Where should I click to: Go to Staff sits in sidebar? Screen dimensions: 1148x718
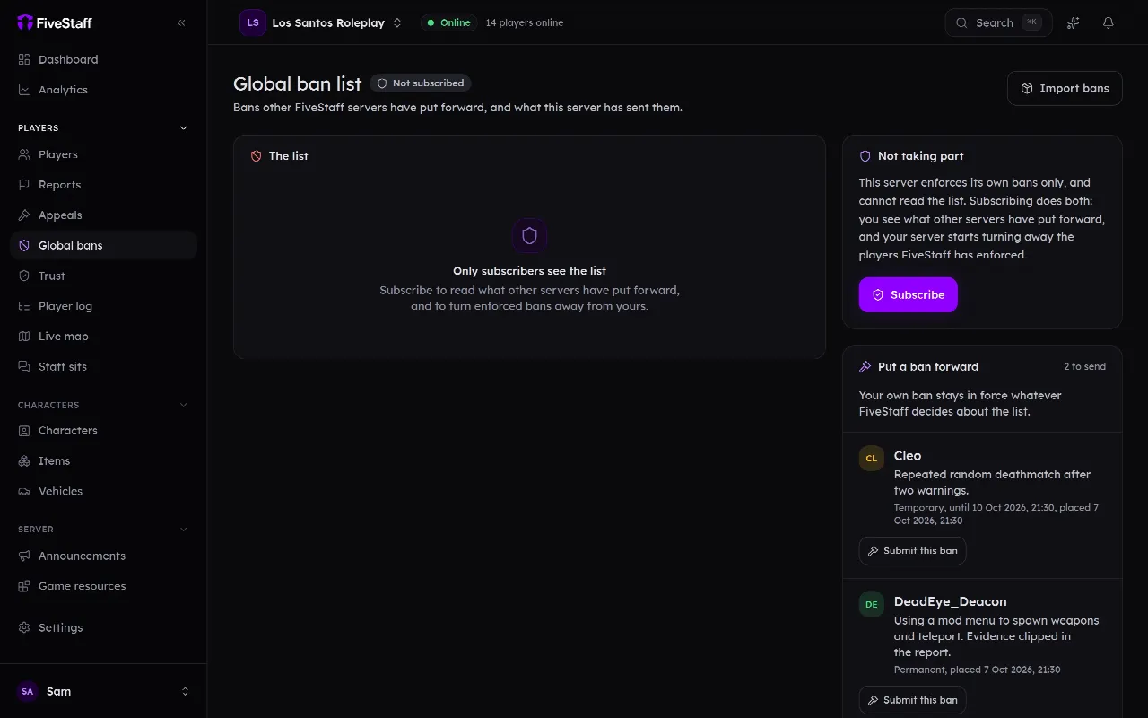[x=103, y=367]
